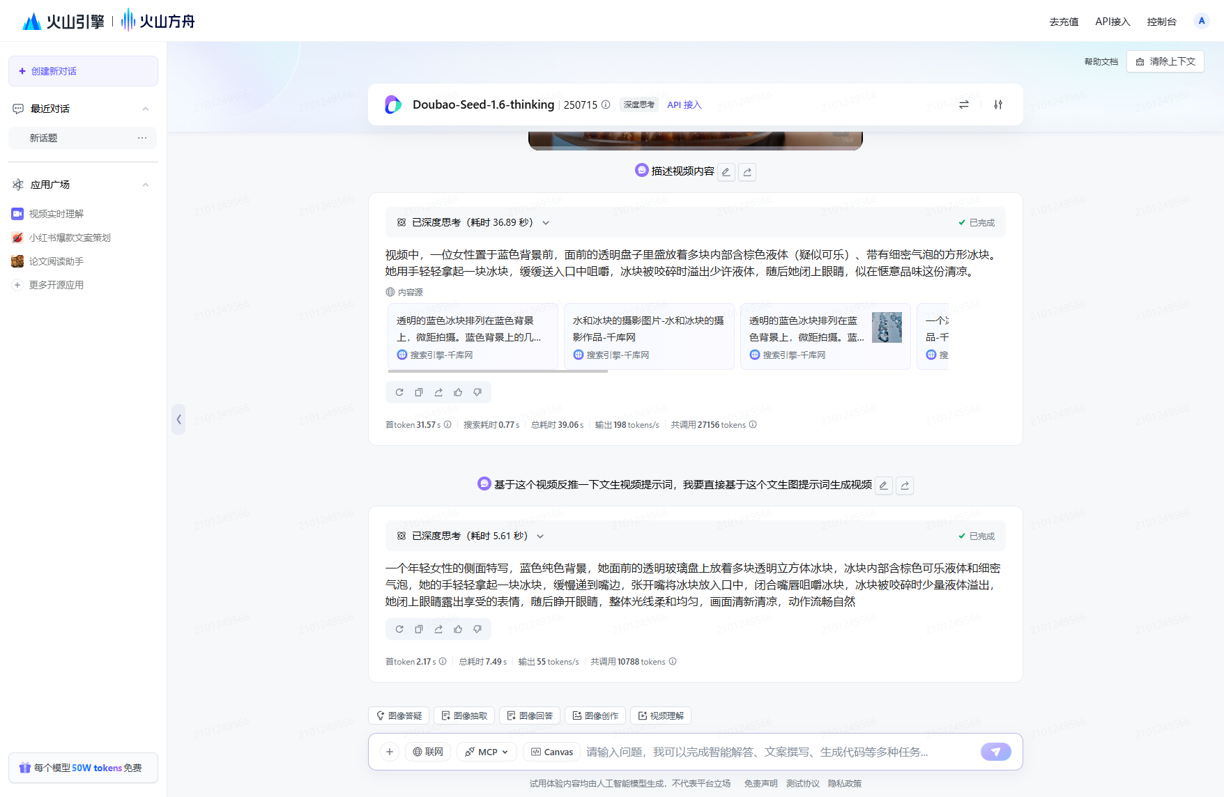Copy the first video description answer
Image resolution: width=1224 pixels, height=797 pixels.
419,392
